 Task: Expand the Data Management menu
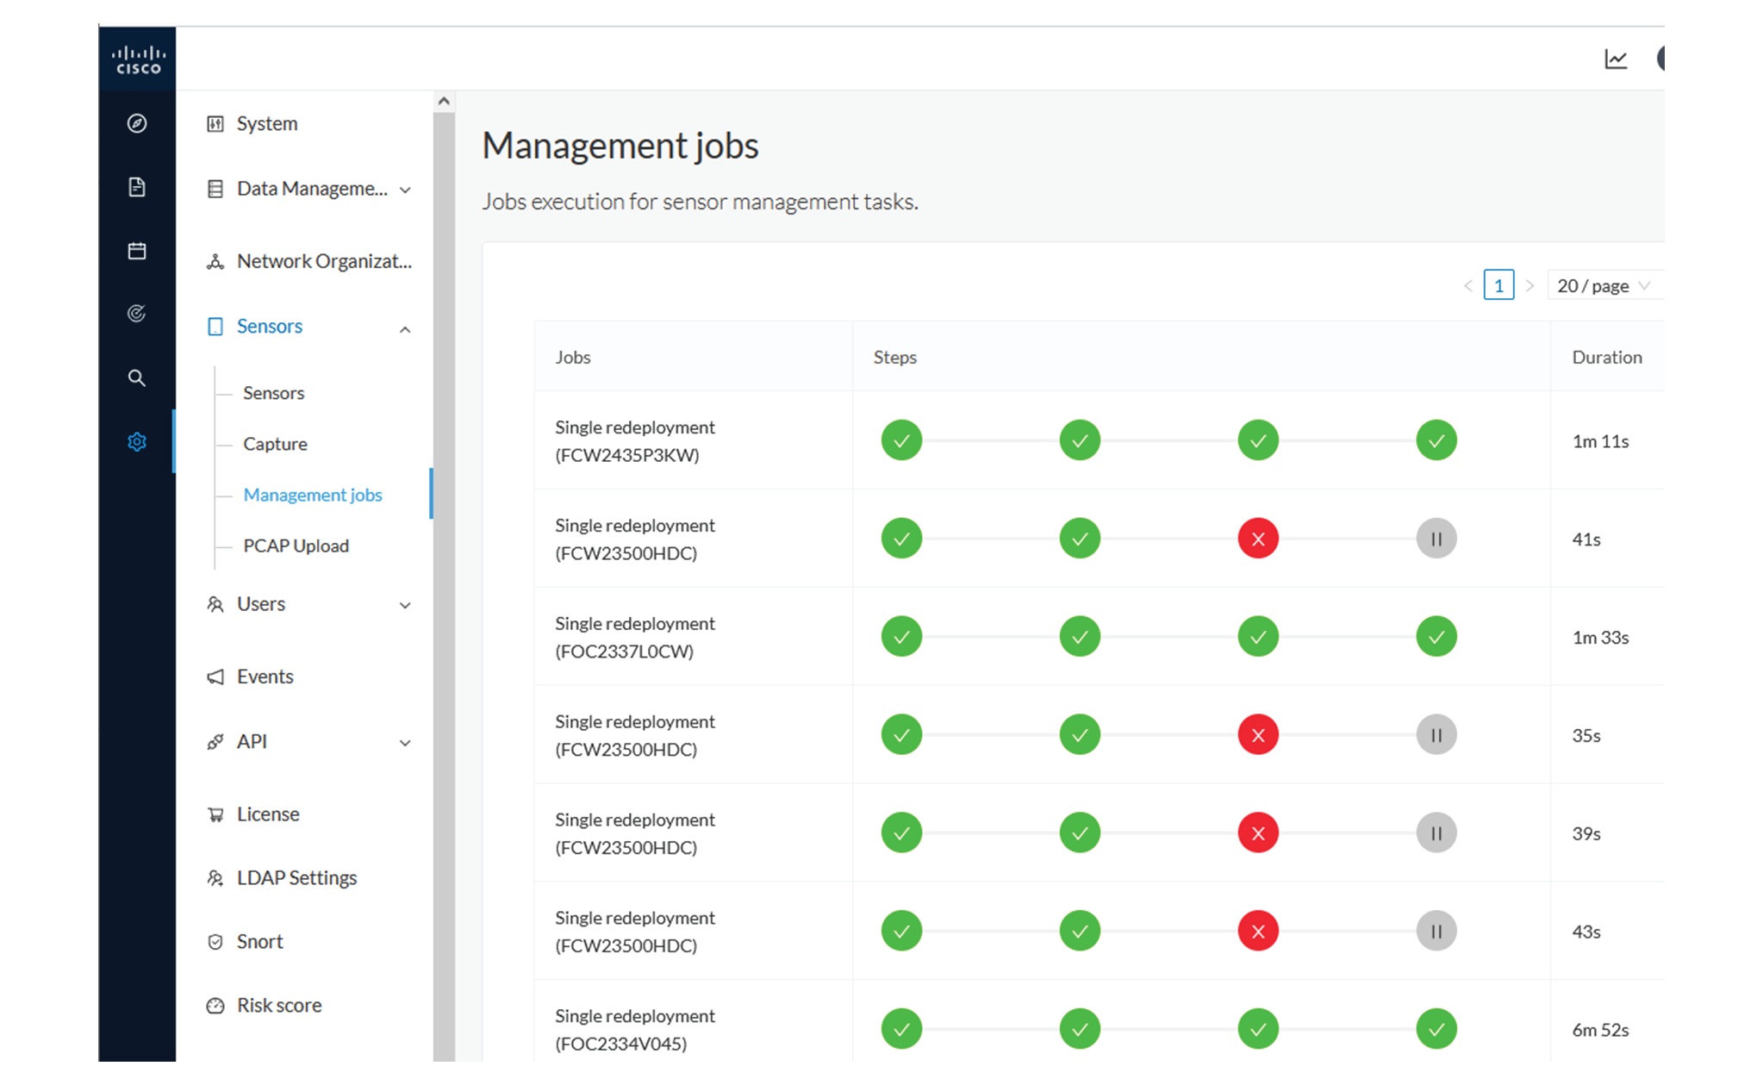[x=405, y=189]
